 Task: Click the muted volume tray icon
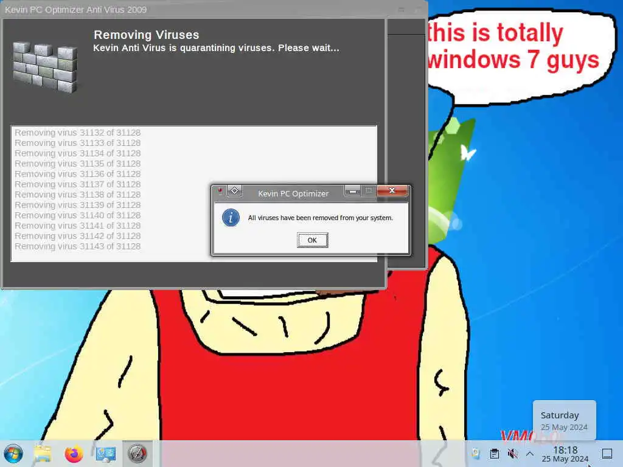click(x=512, y=454)
